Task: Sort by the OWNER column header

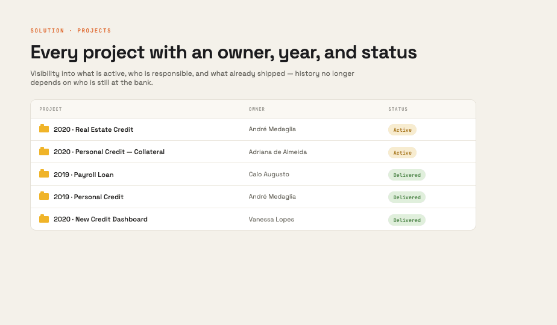Action: click(x=256, y=109)
